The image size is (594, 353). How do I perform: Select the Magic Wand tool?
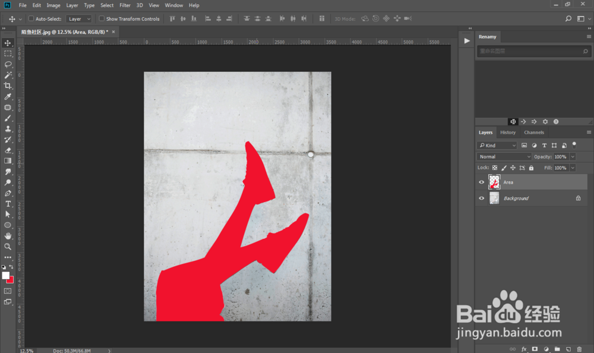pyautogui.click(x=8, y=75)
